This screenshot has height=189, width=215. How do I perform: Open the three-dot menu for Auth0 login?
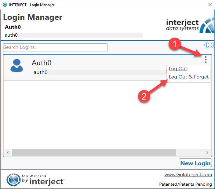point(206,60)
